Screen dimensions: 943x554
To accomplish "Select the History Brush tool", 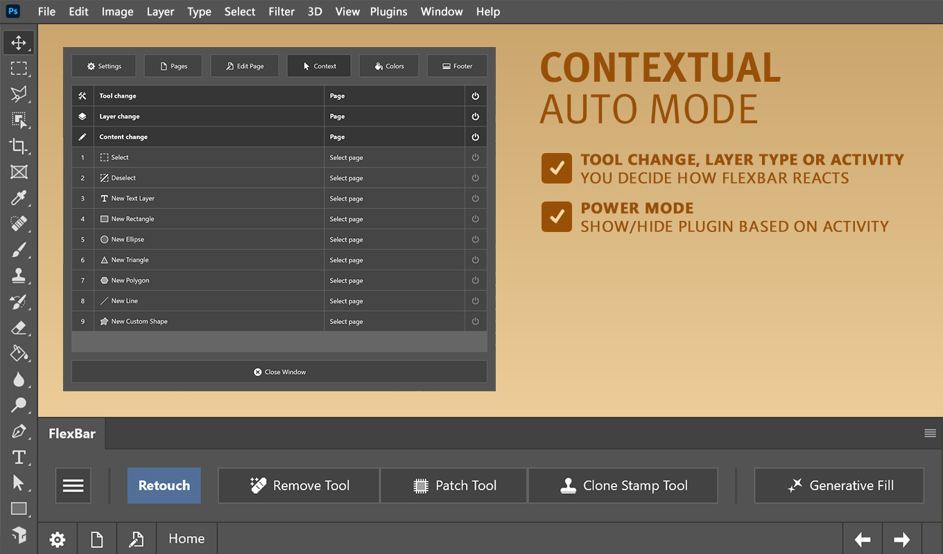I will click(x=19, y=302).
